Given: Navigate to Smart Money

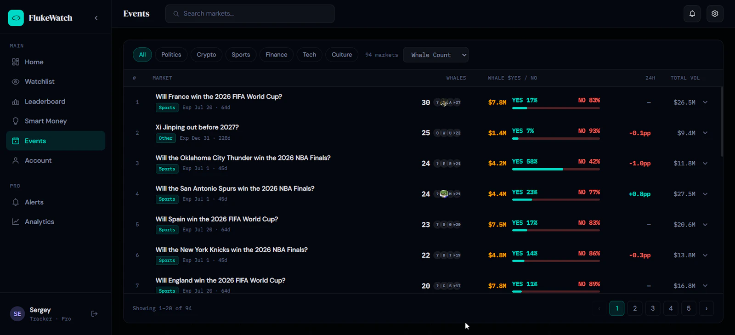Looking at the screenshot, I should (56, 121).
